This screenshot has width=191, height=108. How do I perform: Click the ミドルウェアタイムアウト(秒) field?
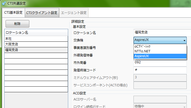point(160,78)
